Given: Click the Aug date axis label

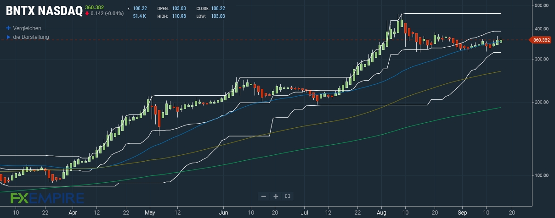Looking at the screenshot, I should pos(381,213).
